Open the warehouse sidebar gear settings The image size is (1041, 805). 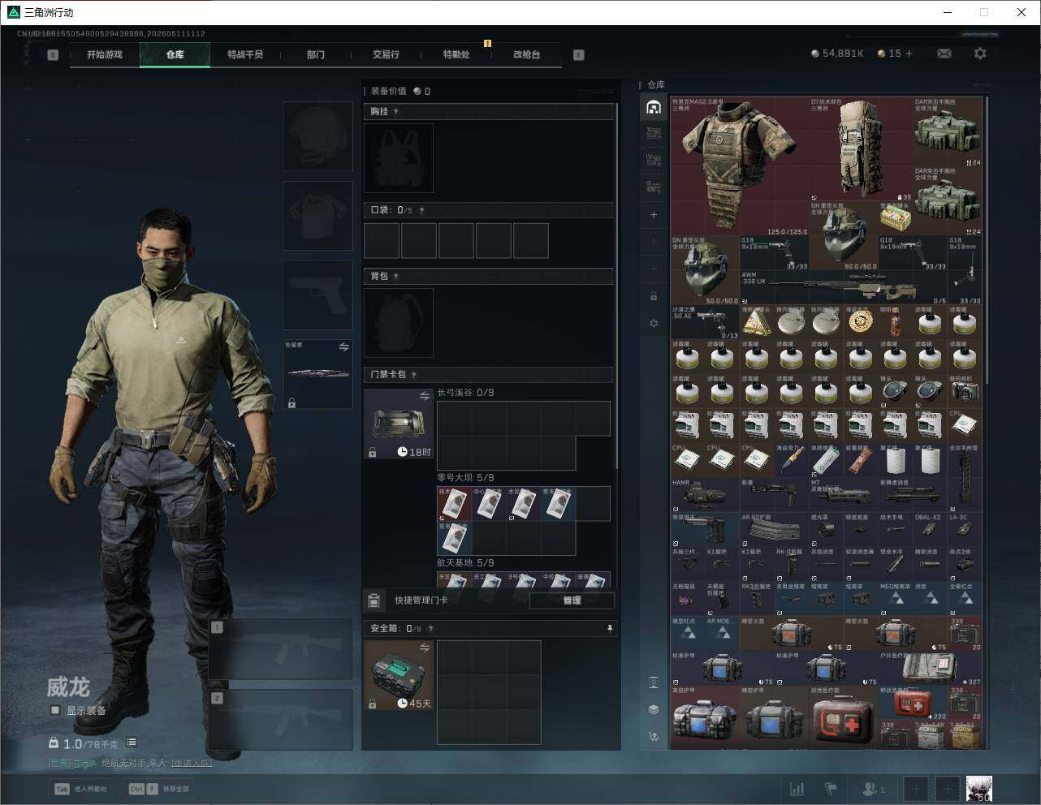654,323
